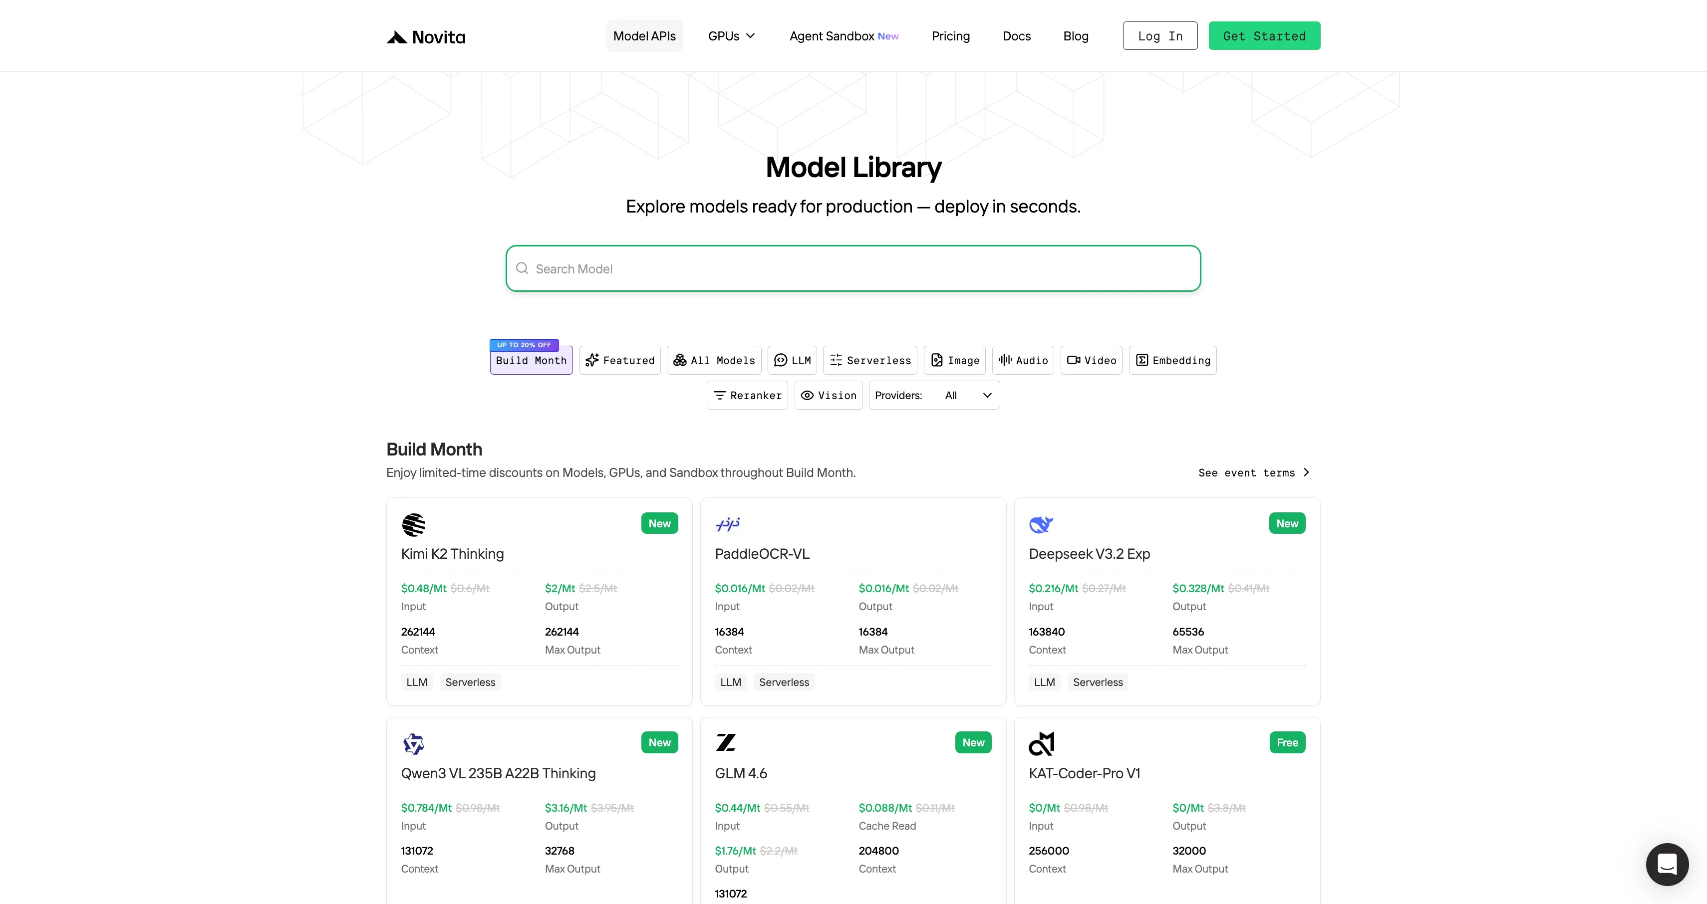Viewport: 1707px width, 904px height.
Task: Select the Build Month filter tab
Action: coord(532,360)
